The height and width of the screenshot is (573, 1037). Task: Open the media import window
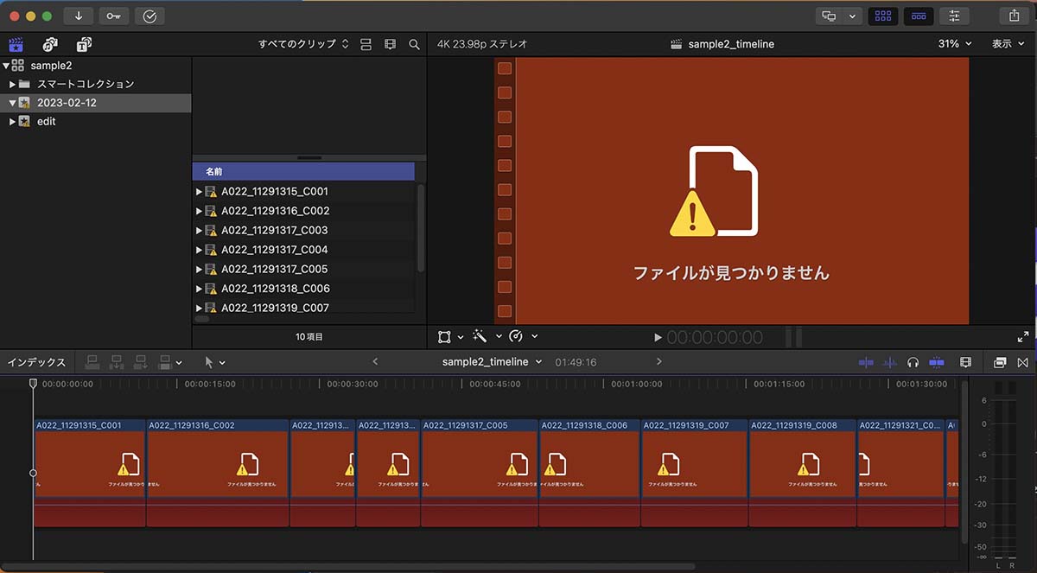tap(79, 16)
